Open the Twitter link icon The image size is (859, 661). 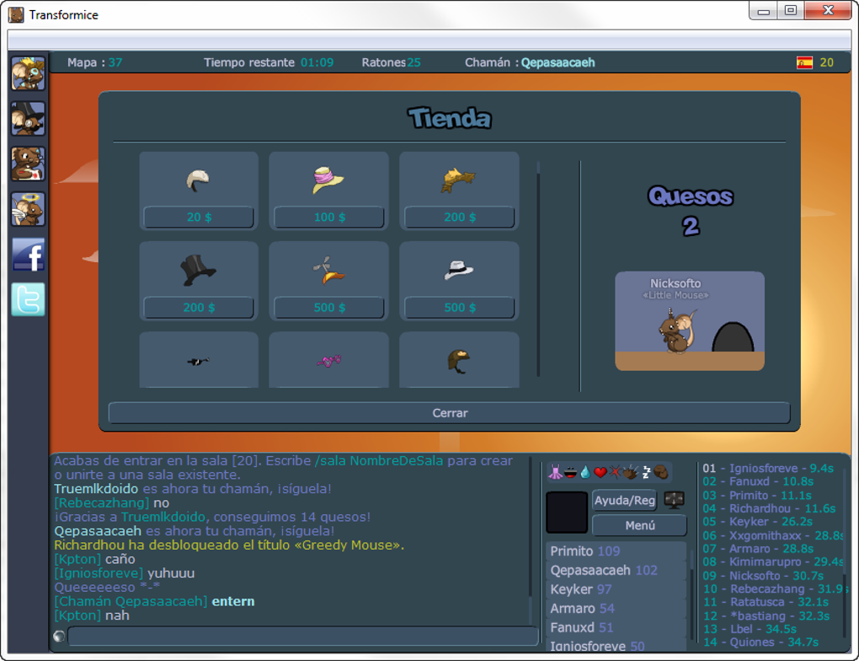28,299
